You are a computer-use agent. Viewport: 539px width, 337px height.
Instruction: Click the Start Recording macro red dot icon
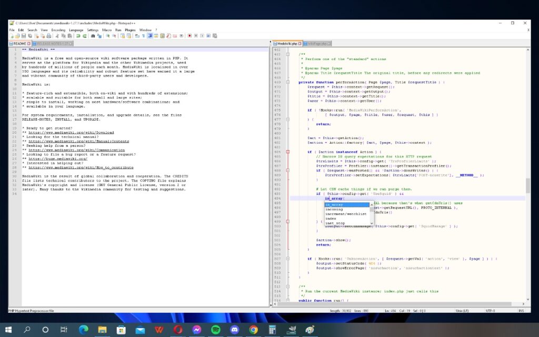[x=189, y=36]
